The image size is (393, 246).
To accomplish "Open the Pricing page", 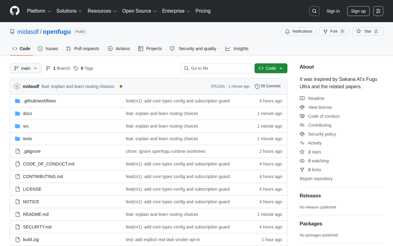I will click(203, 11).
